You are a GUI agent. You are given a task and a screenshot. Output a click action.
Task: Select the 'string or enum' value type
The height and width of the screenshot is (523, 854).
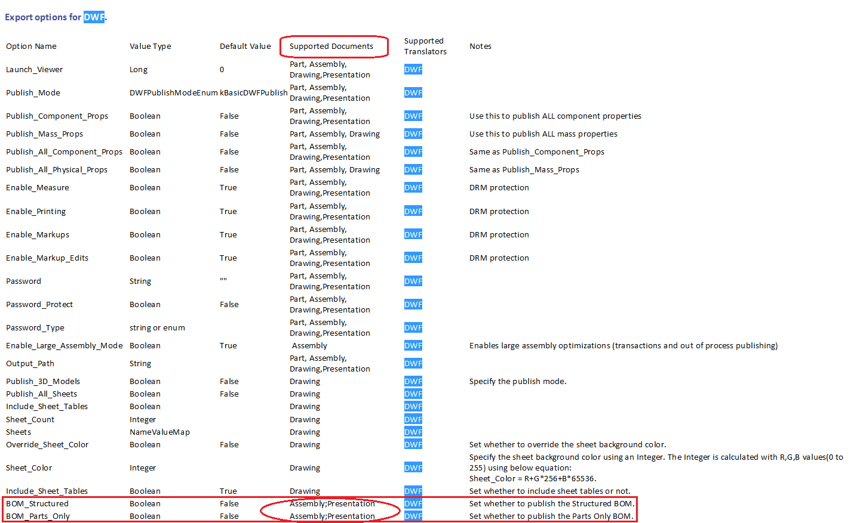click(157, 328)
